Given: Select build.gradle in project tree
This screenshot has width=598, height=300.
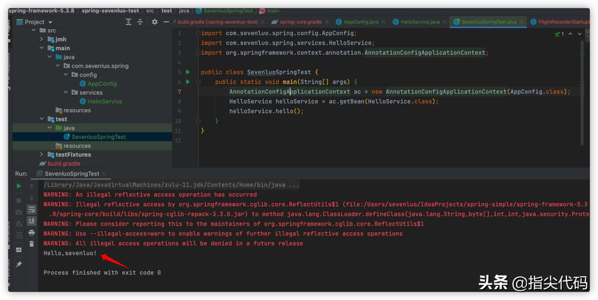Looking at the screenshot, I should coord(60,163).
